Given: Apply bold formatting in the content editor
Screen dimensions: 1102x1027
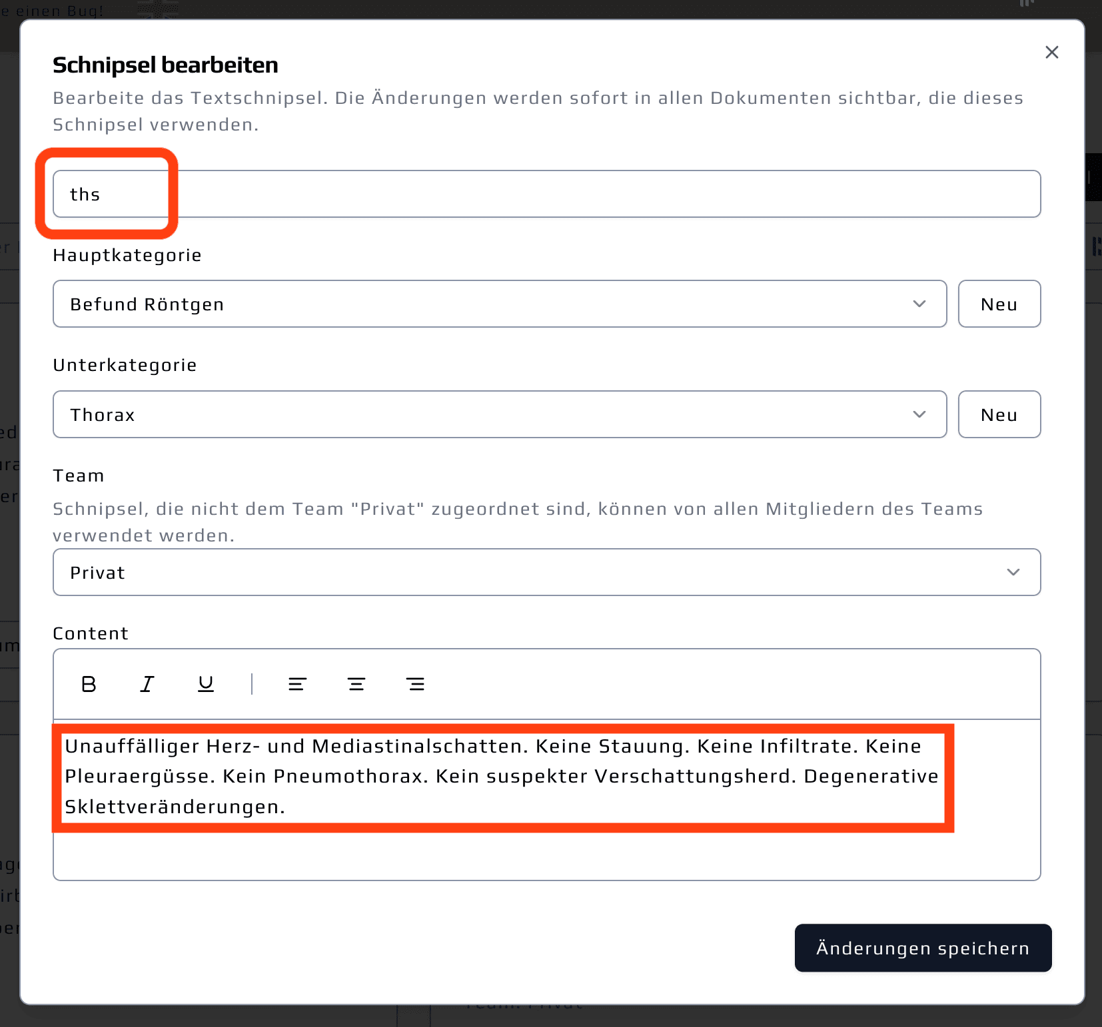Looking at the screenshot, I should pos(88,684).
